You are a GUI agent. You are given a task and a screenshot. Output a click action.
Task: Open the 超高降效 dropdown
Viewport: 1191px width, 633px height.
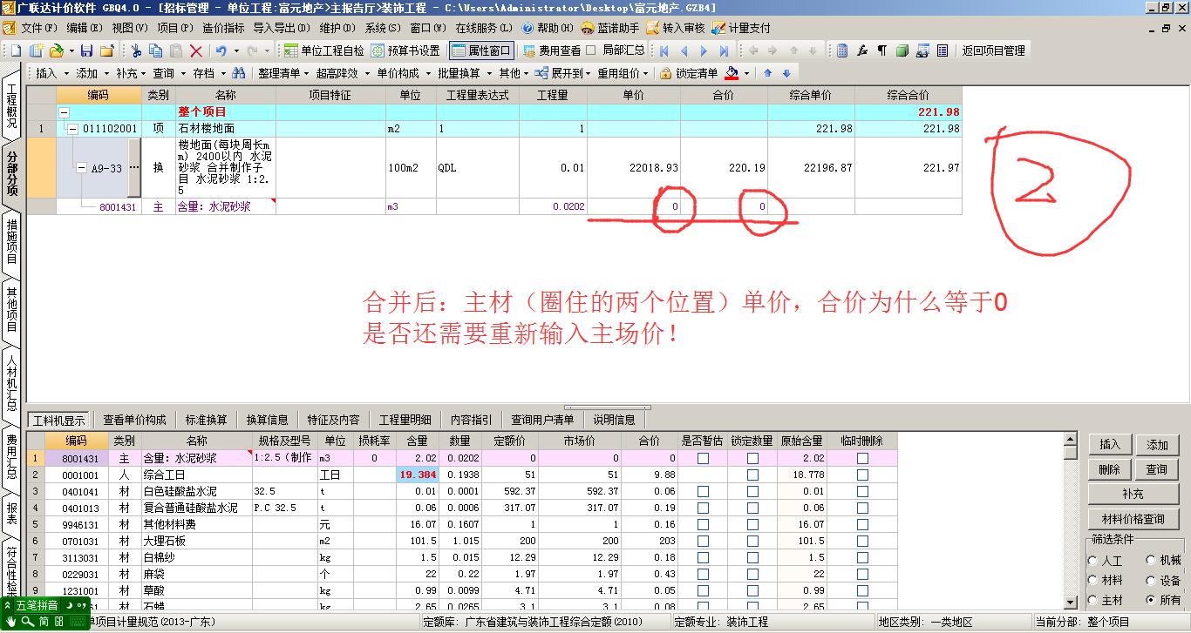343,73
